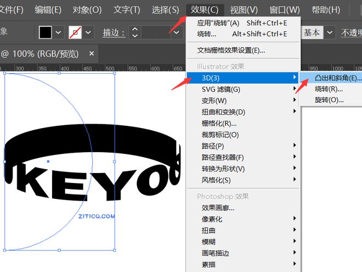Click the stroke swatch with red slash
This screenshot has height=272, width=362.
pyautogui.click(x=75, y=32)
